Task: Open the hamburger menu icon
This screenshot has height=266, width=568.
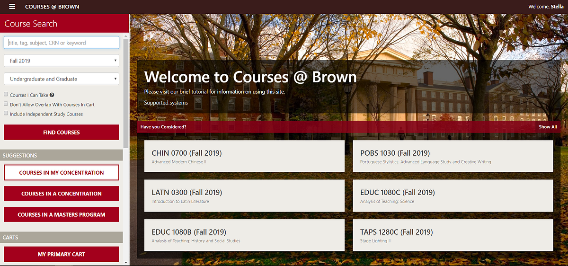Action: tap(12, 7)
